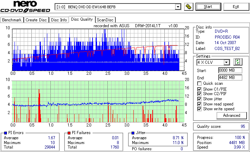Switch to the Benchmark tab
The height and width of the screenshot is (152, 250).
[12, 20]
